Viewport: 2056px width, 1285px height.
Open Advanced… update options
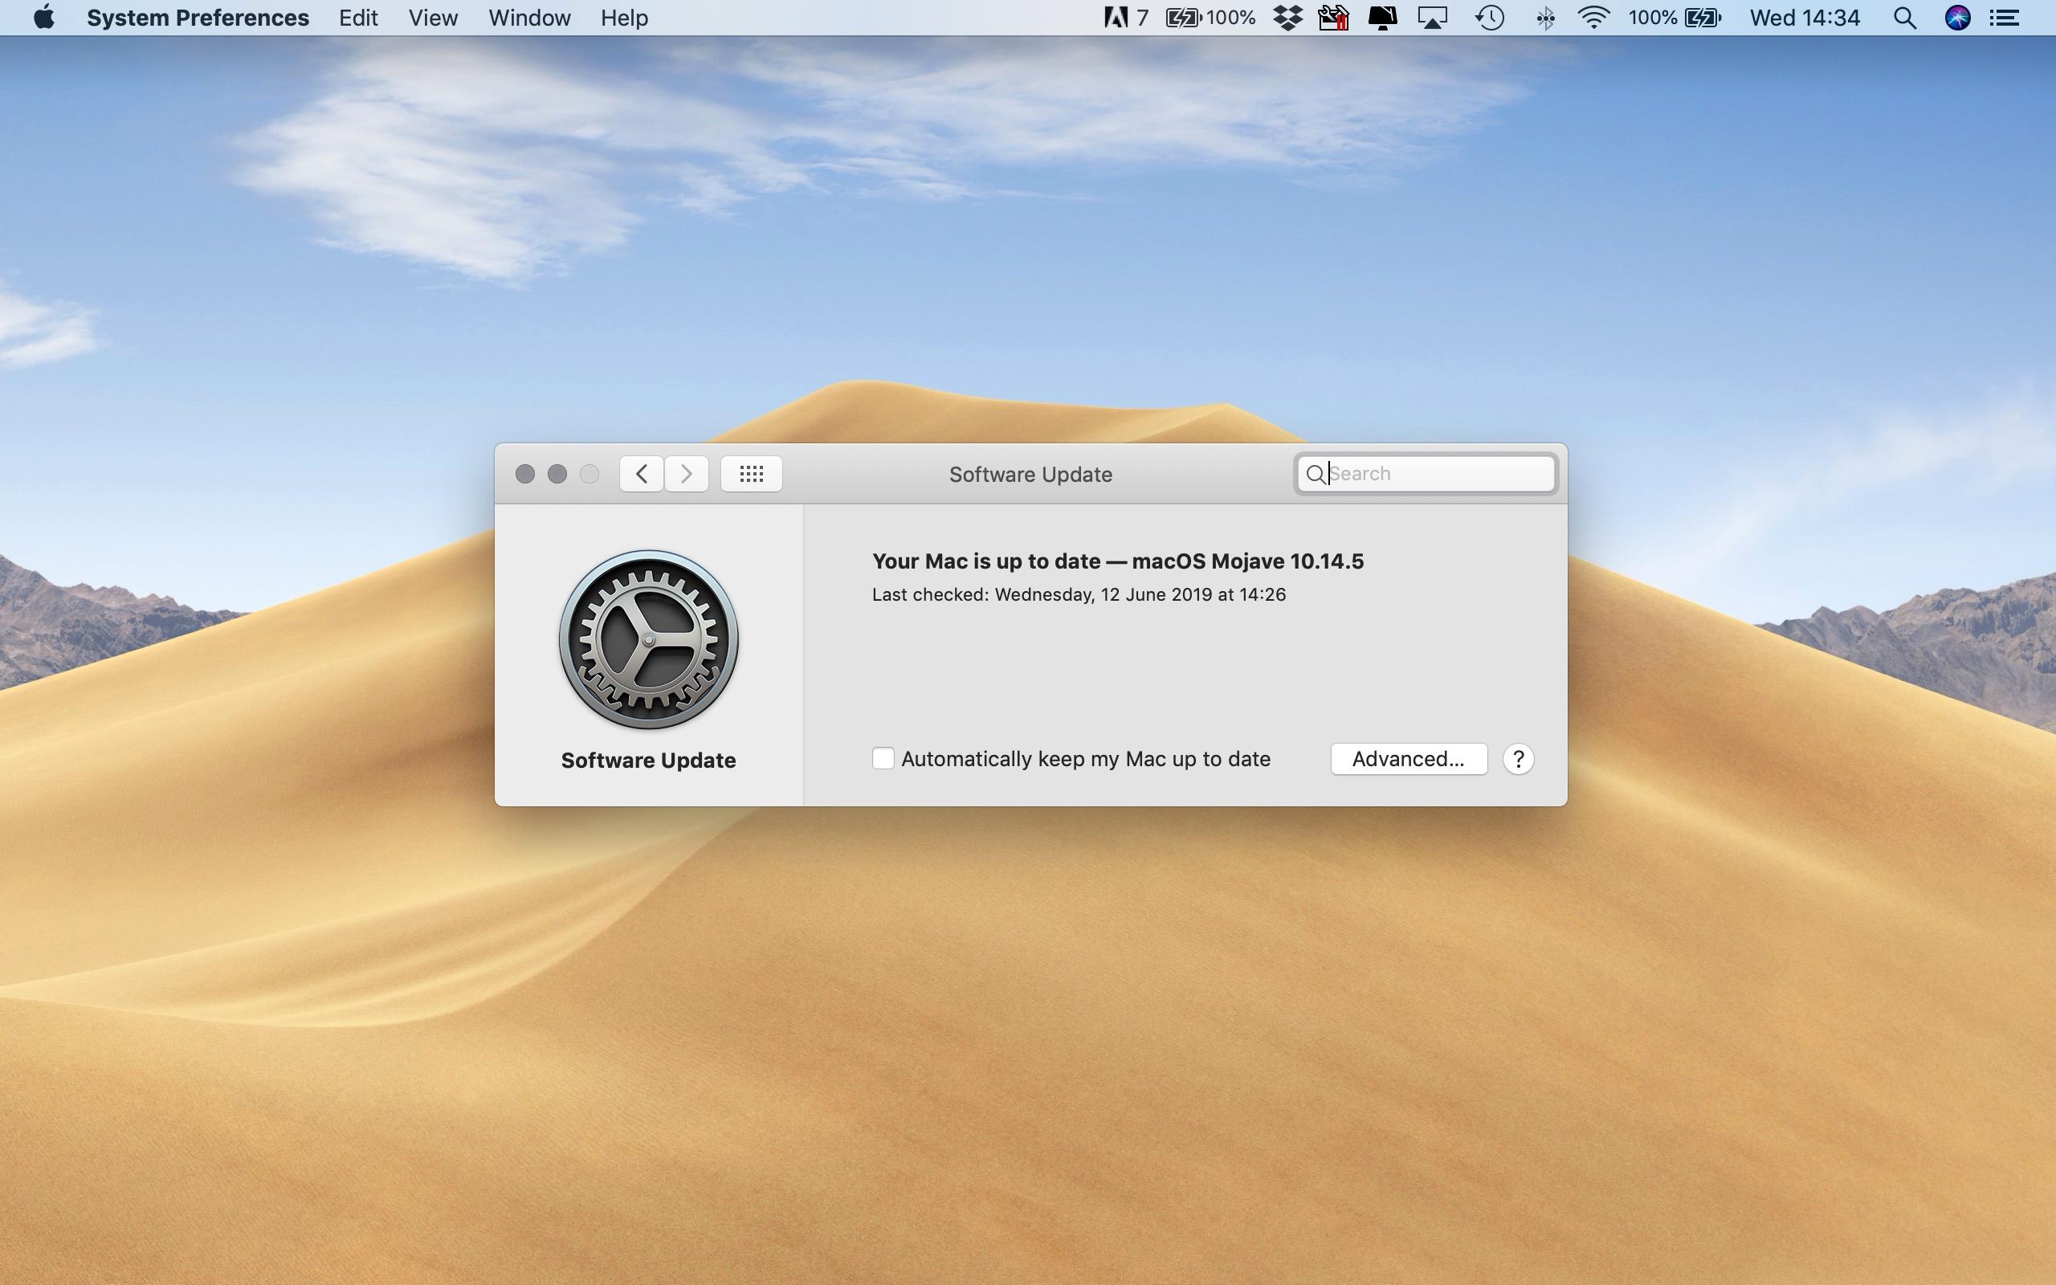[x=1409, y=759]
